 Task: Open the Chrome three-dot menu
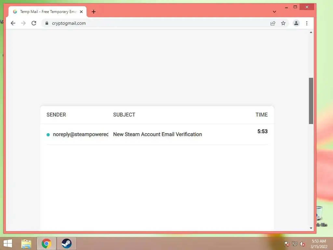tap(307, 23)
